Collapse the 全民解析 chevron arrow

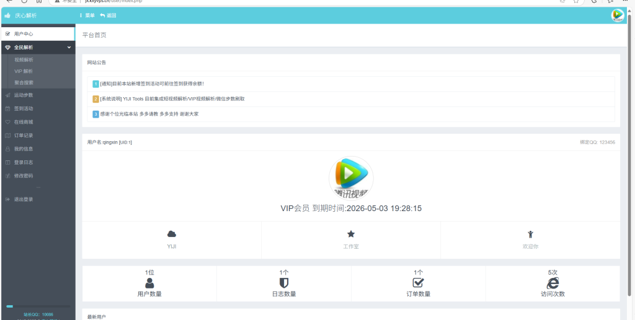point(69,47)
